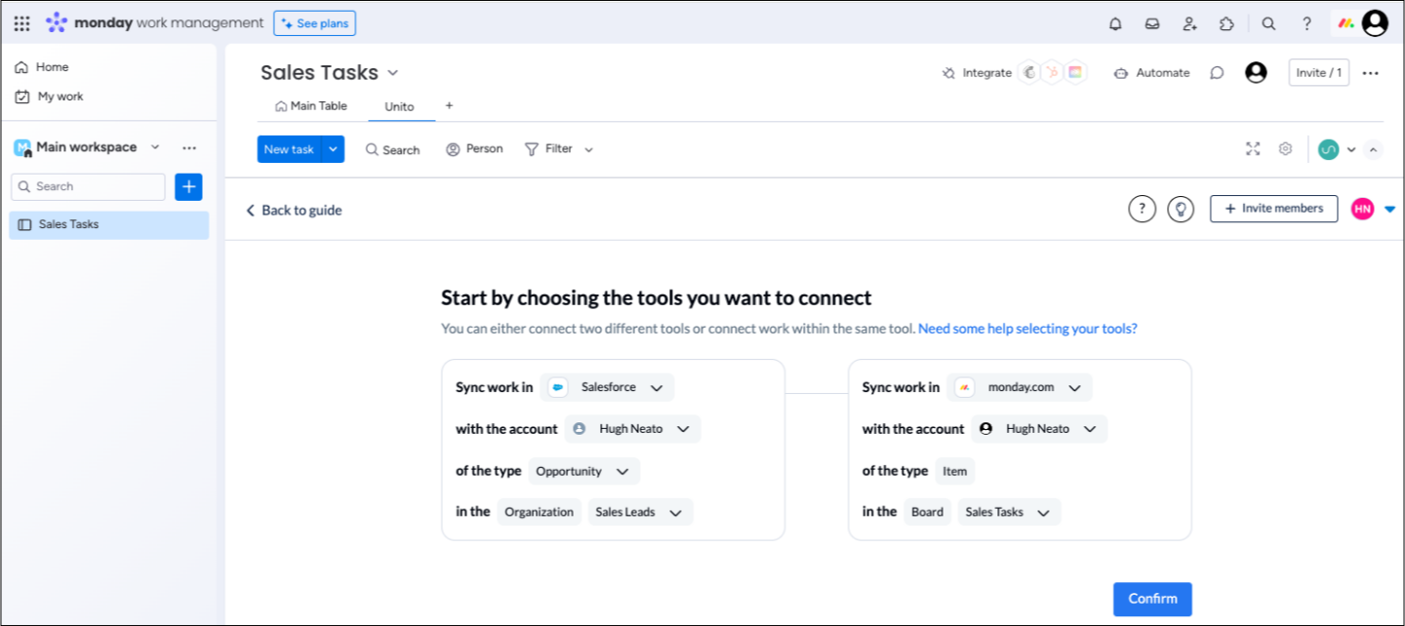Click the Integrate icon next to the board title
This screenshot has height=626, width=1405.
point(947,72)
